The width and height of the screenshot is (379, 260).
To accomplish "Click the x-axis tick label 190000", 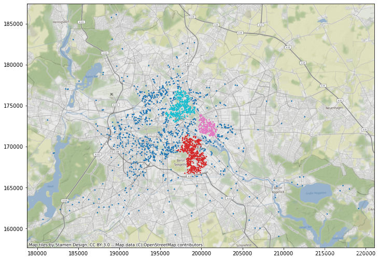I will coord(119,253).
